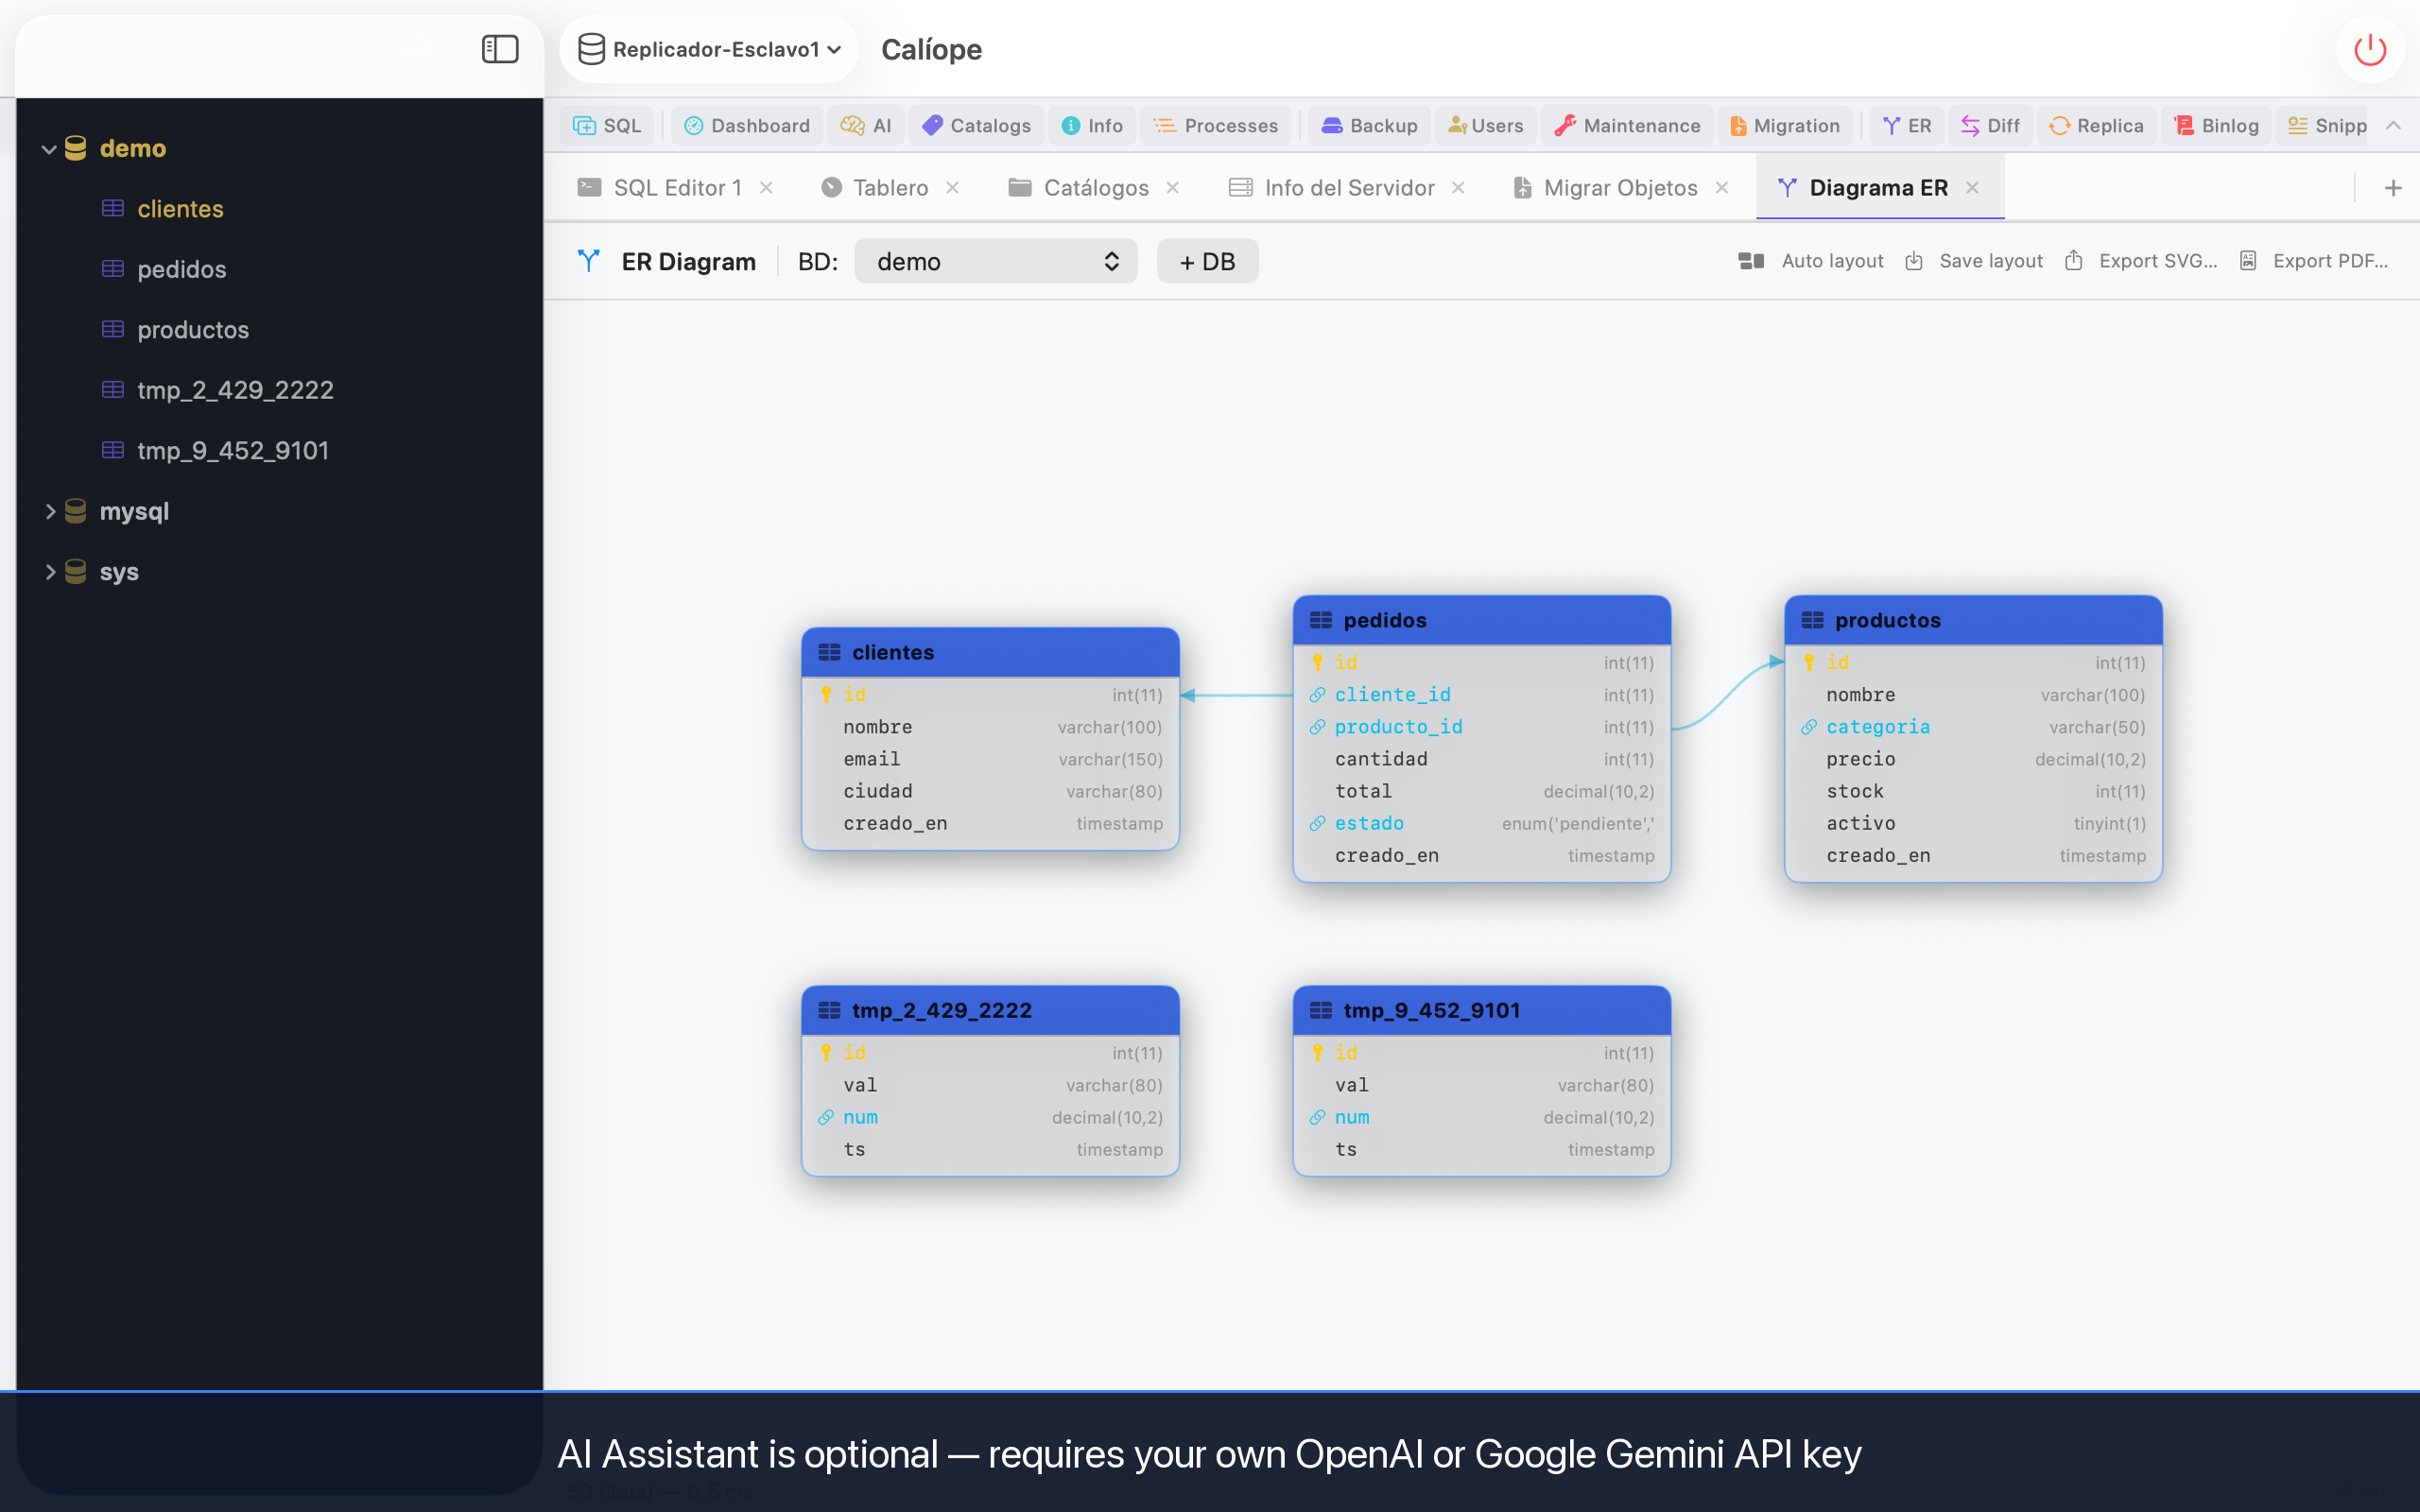2420x1512 pixels.
Task: Open the Dashboard toolbar item
Action: (x=746, y=125)
